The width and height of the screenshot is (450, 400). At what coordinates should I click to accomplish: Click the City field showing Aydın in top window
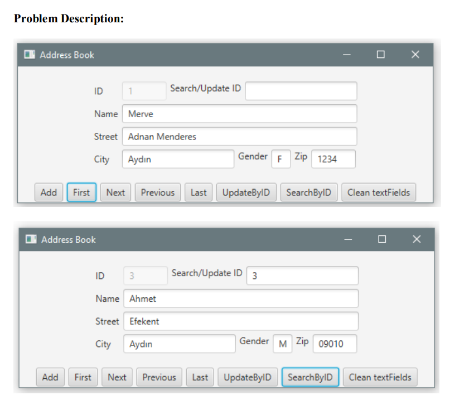coord(177,159)
